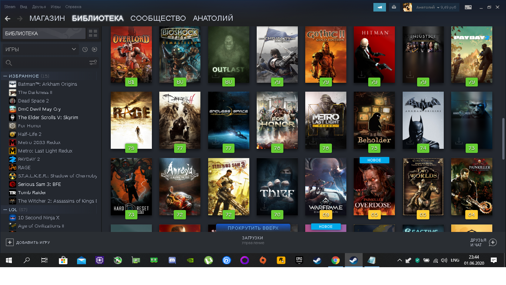Open the АНАТОЛИЙ profile tab
The image size is (506, 285).
(213, 18)
